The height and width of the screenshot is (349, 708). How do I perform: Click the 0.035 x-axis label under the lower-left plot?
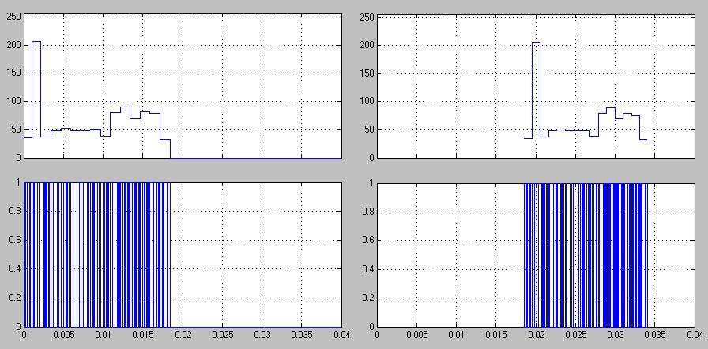302,335
